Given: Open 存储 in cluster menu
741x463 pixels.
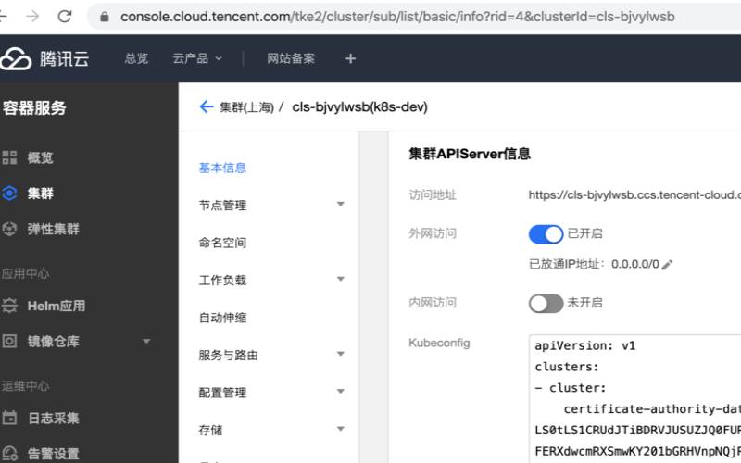Looking at the screenshot, I should coord(211,431).
